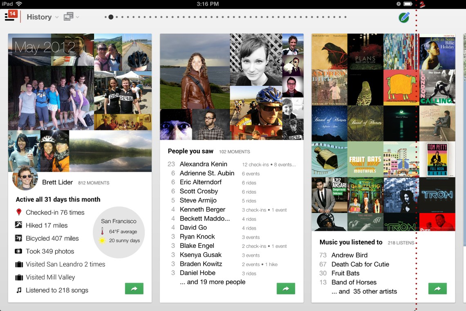
Task: Expand the 35 other artists list
Action: (364, 291)
